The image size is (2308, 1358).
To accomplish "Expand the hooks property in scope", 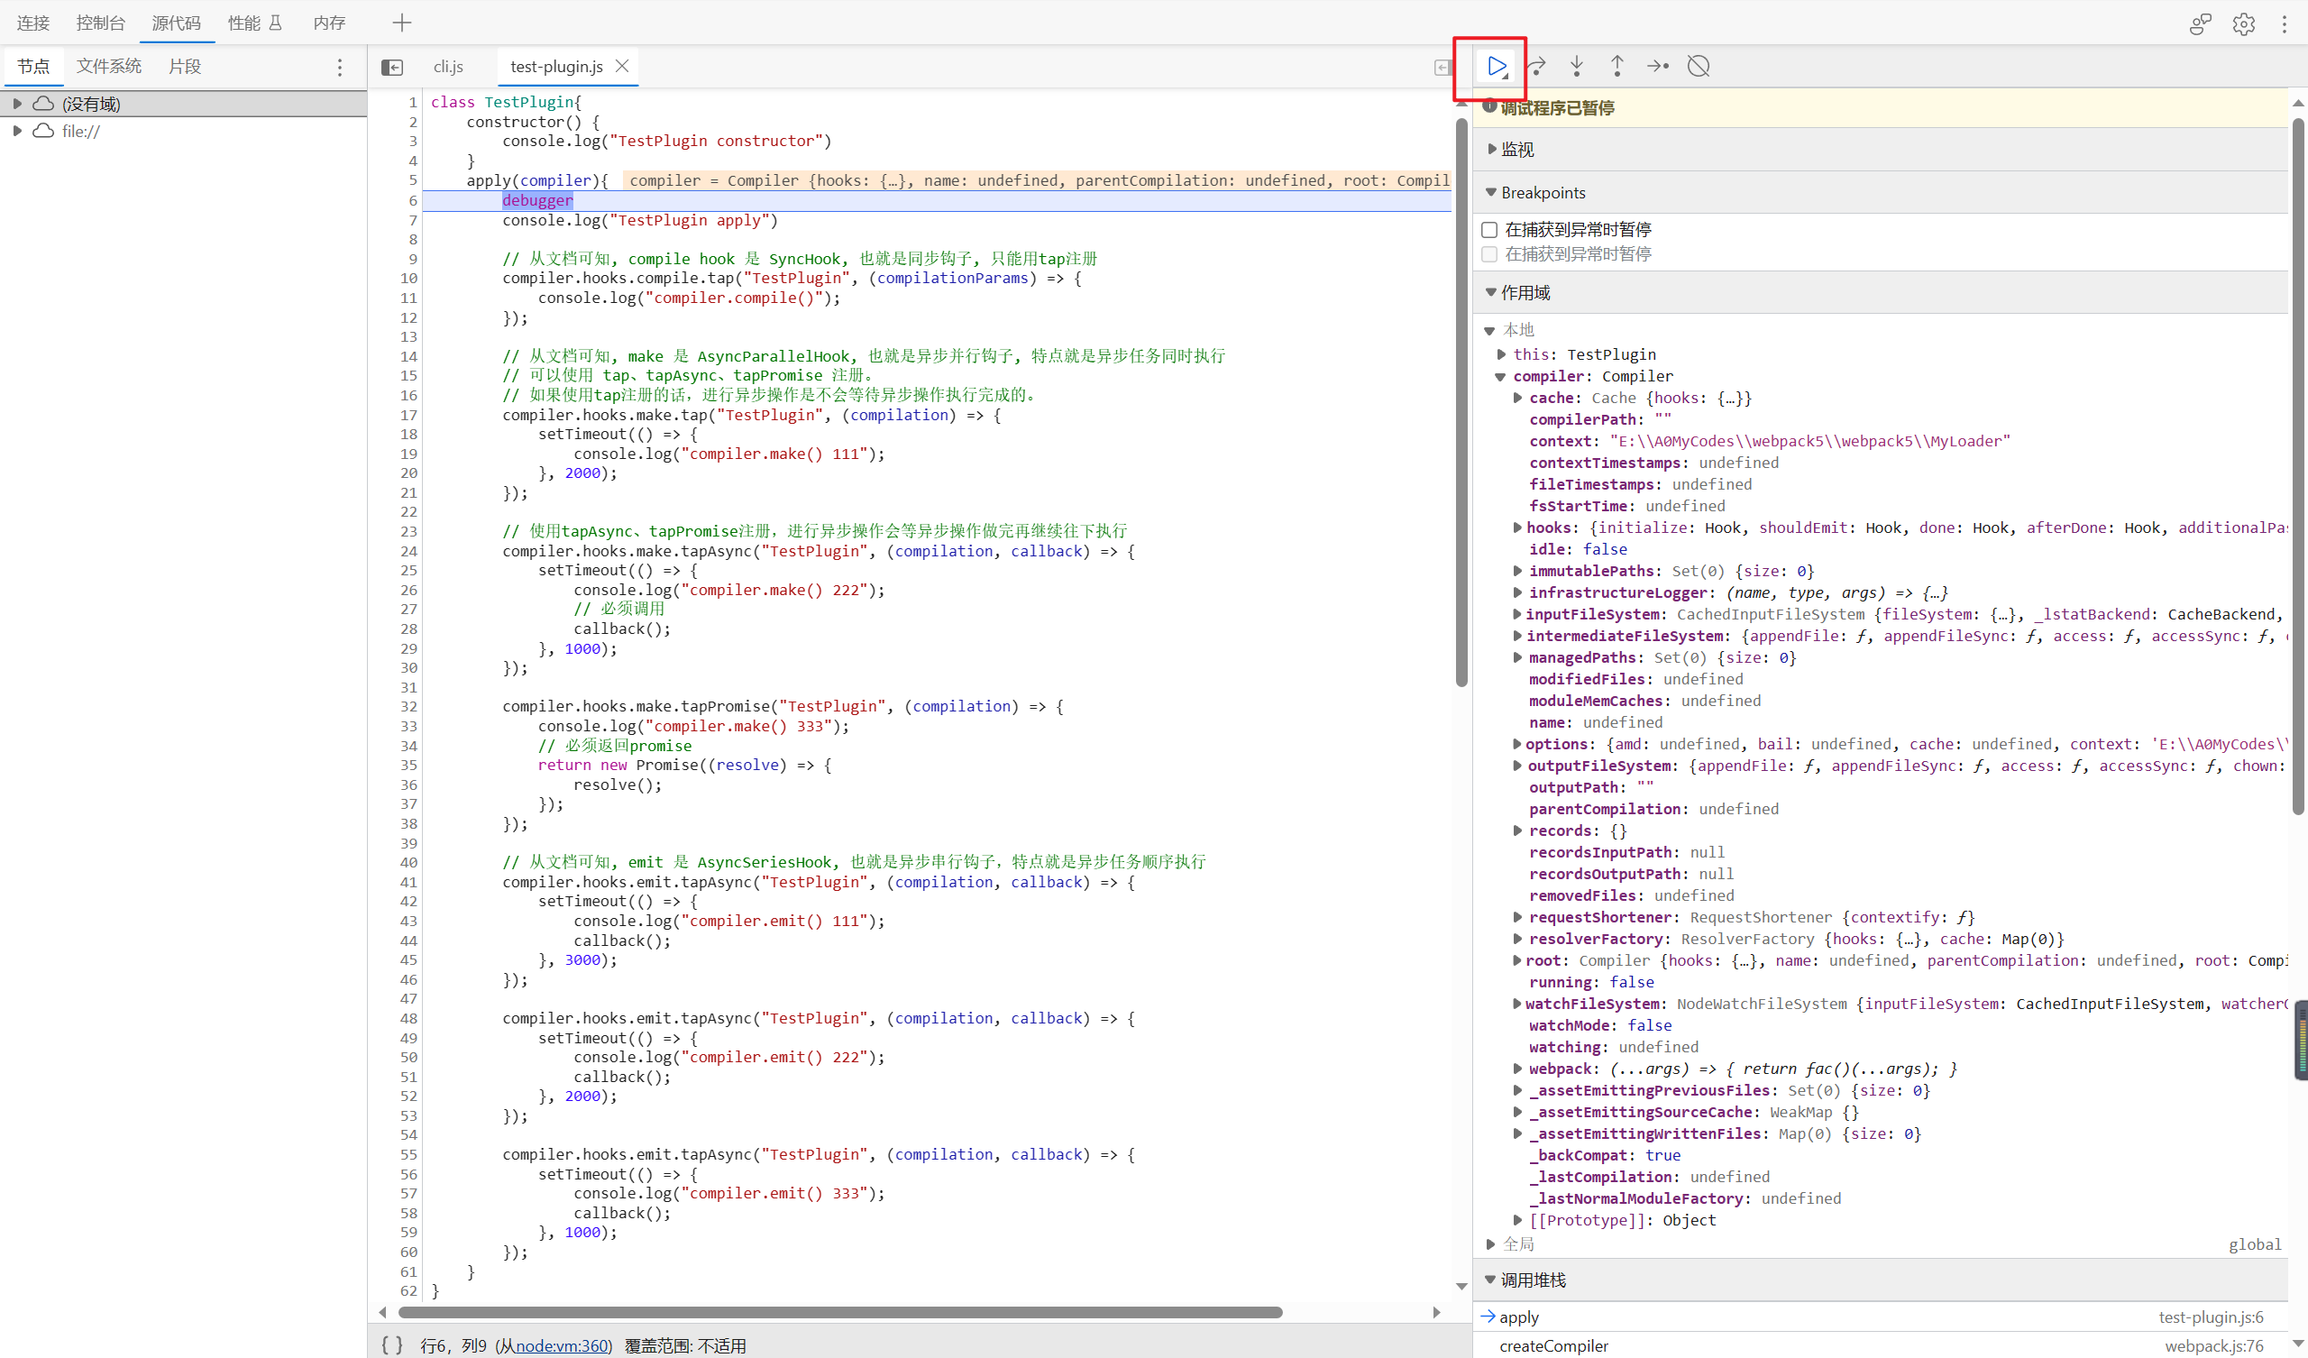I will point(1517,528).
